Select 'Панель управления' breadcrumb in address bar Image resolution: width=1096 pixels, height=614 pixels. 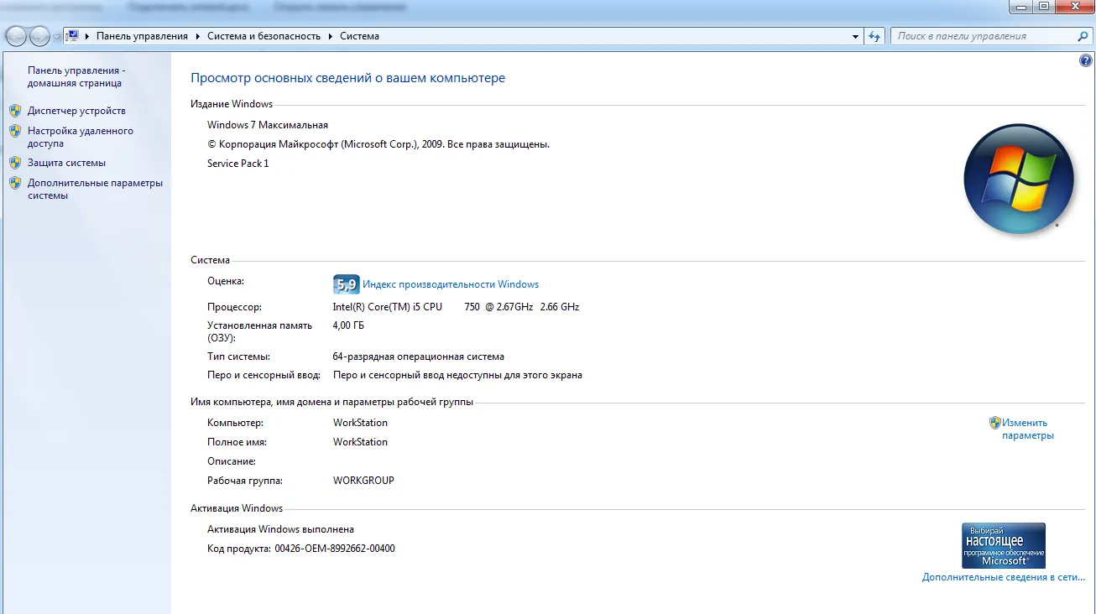click(x=142, y=36)
